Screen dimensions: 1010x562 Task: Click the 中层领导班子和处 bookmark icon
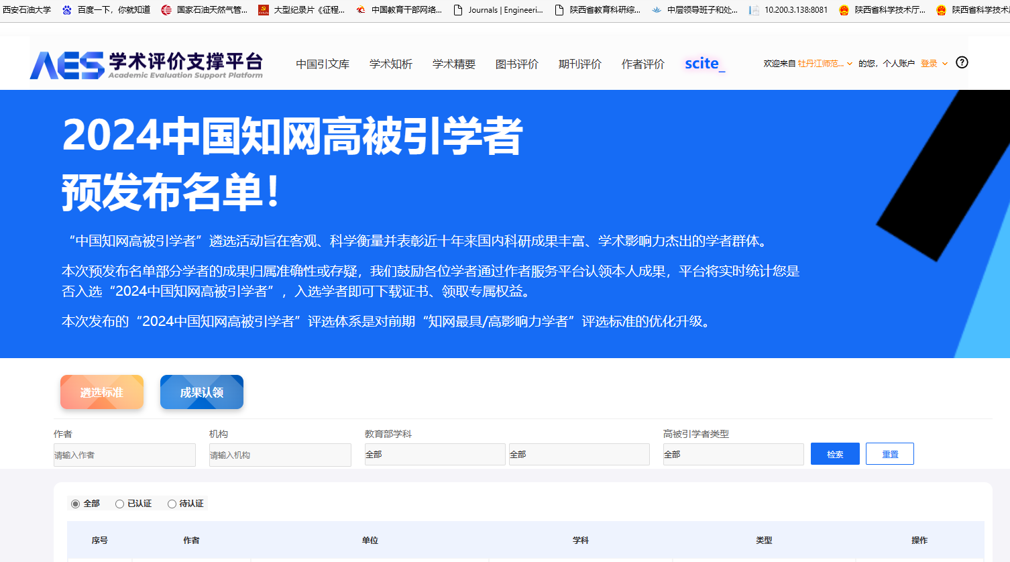657,10
